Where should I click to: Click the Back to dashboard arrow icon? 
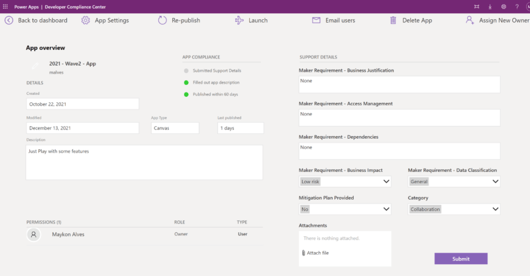pos(9,20)
